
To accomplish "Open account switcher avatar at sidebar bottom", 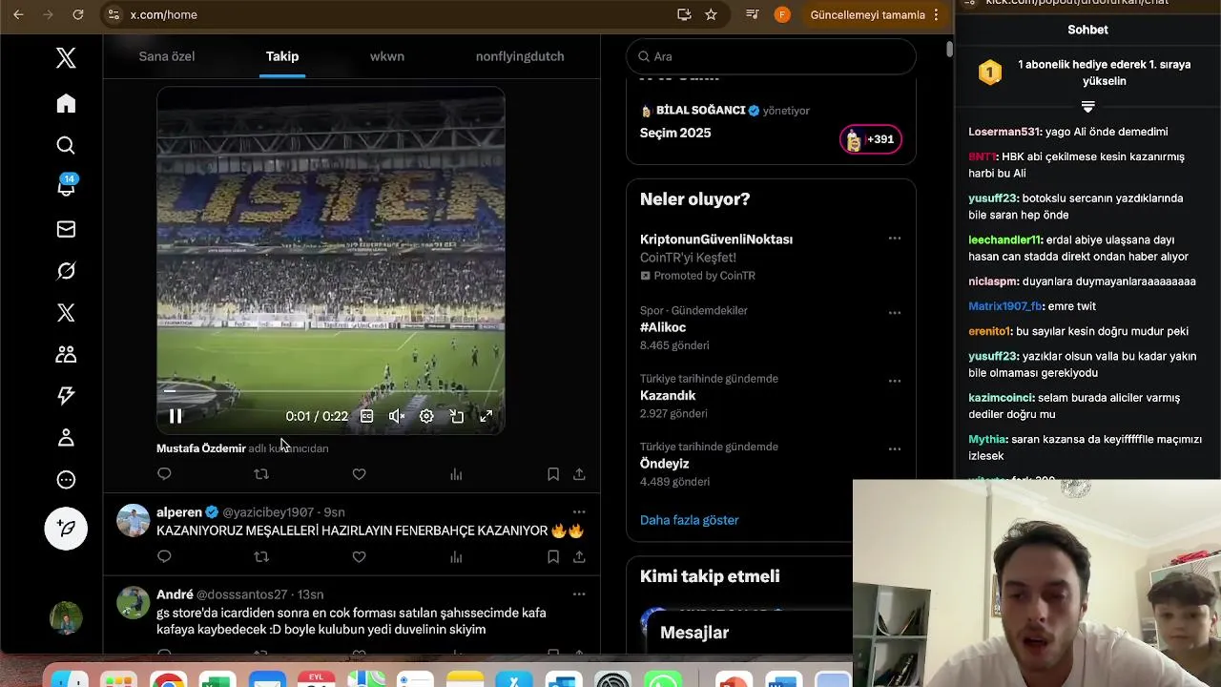I will (x=66, y=618).
